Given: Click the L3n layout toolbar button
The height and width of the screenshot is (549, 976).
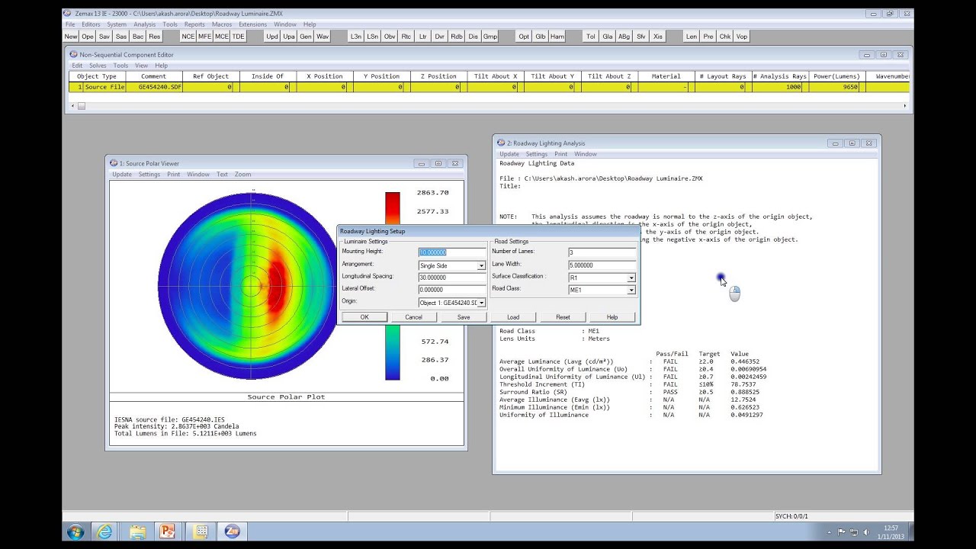Looking at the screenshot, I should click(x=356, y=37).
